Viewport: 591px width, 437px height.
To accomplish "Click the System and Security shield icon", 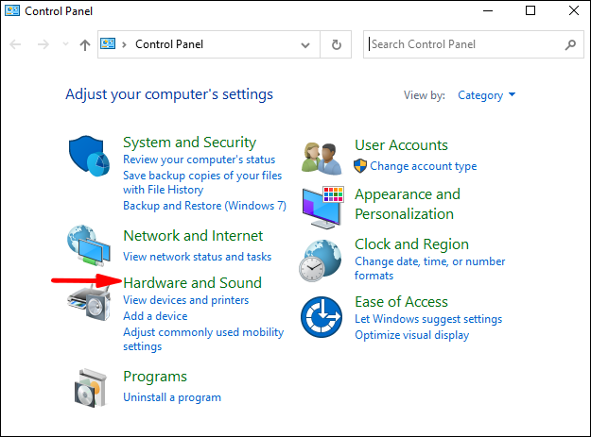I will (91, 157).
